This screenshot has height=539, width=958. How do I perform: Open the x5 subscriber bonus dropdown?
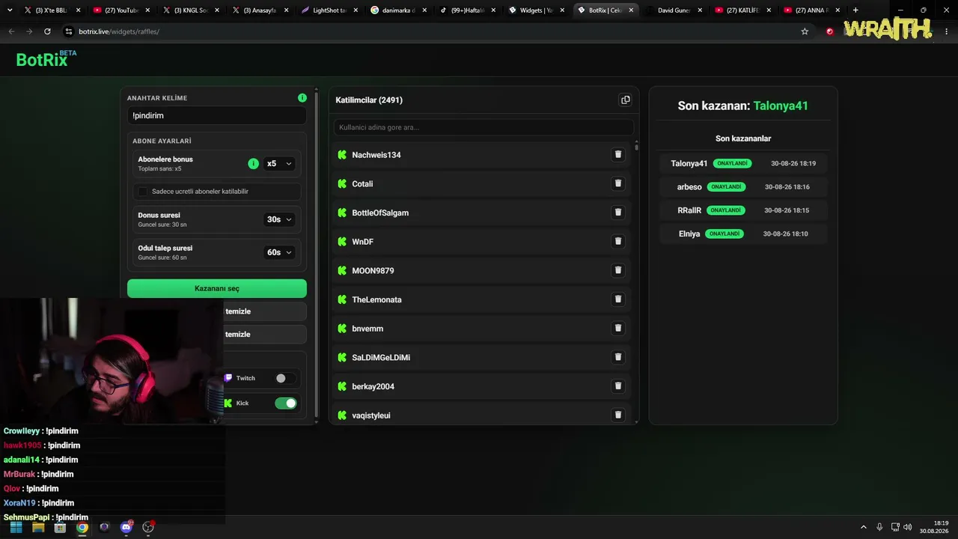279,163
